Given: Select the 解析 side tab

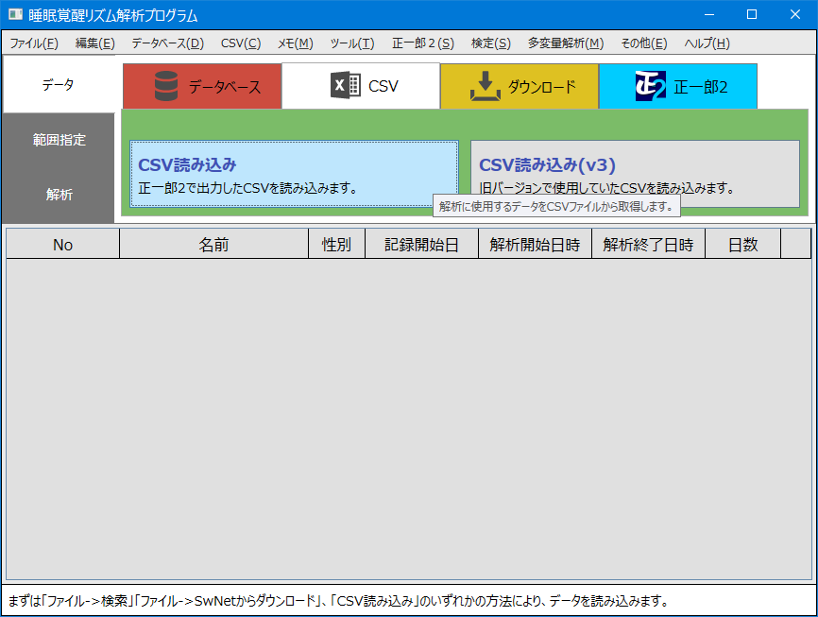Looking at the screenshot, I should pos(59,195).
